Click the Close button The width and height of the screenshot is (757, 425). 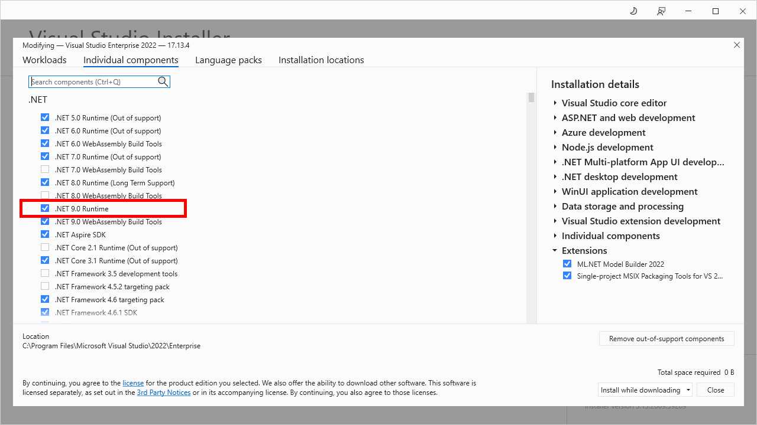coord(716,390)
